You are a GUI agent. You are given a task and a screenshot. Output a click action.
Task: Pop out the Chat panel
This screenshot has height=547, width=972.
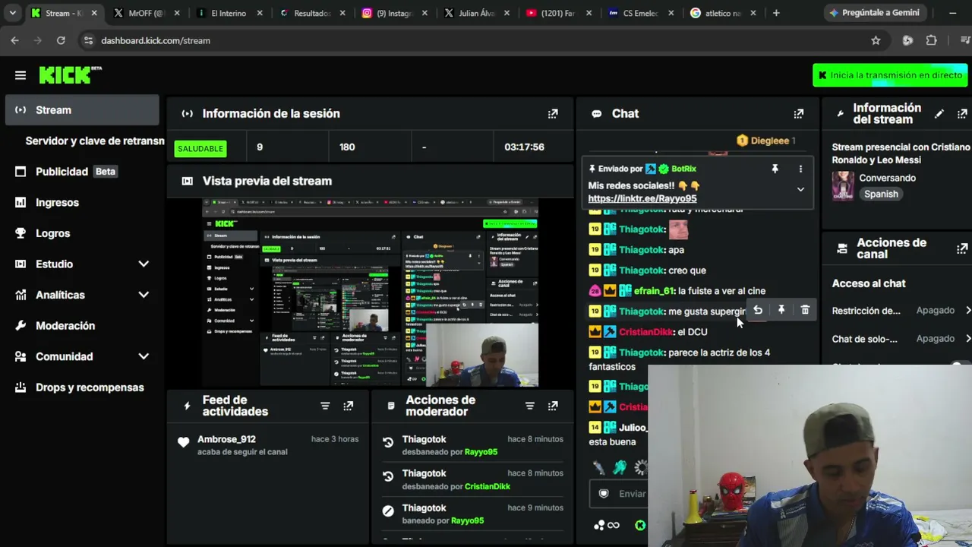(798, 113)
